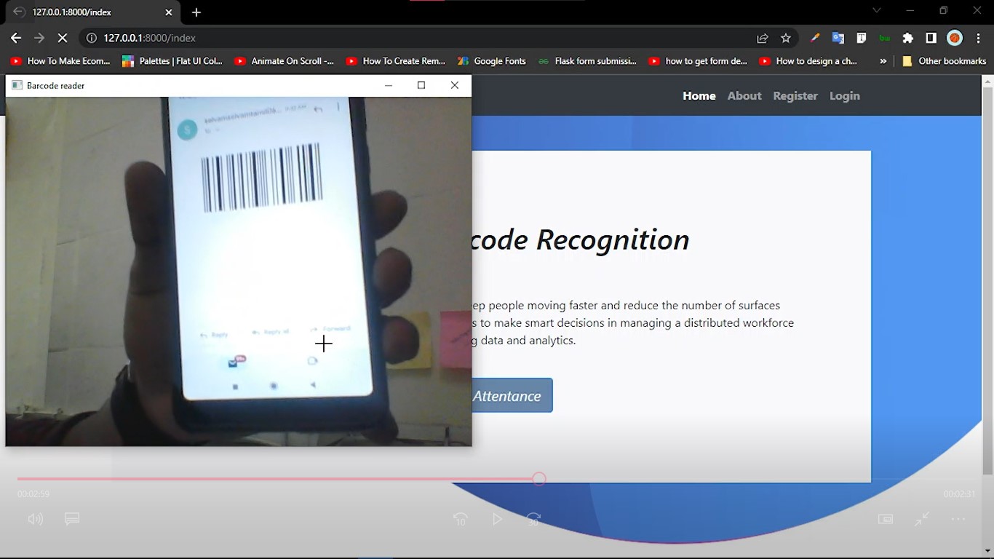Click the Login navigation link
Image resolution: width=994 pixels, height=559 pixels.
point(844,95)
